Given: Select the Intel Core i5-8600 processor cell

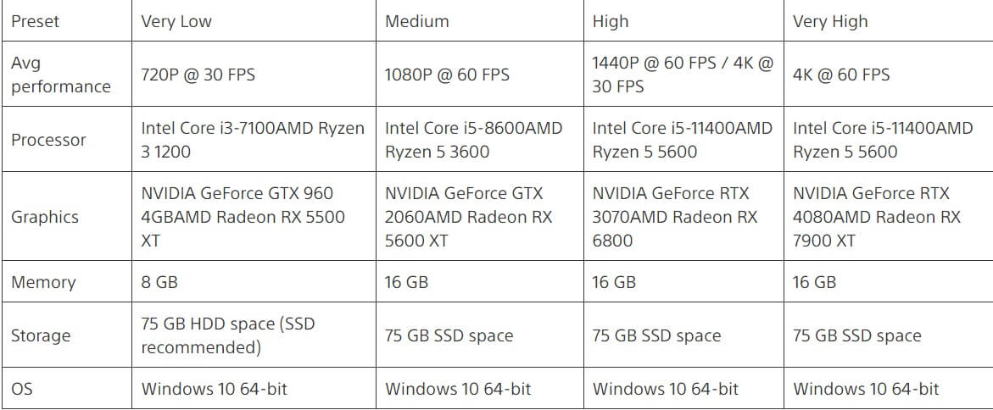Looking at the screenshot, I should pyautogui.click(x=479, y=139).
